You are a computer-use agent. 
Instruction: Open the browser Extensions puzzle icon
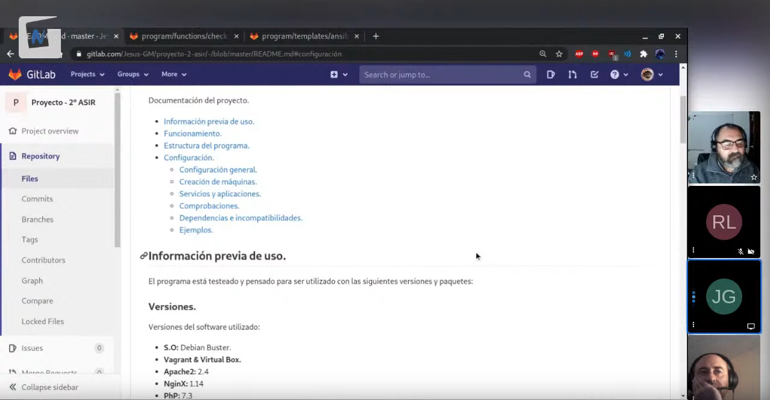tap(643, 54)
